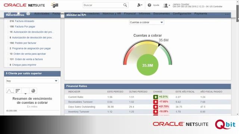
Task: Click the Ayuda help question icon
Action: click(x=149, y=5)
